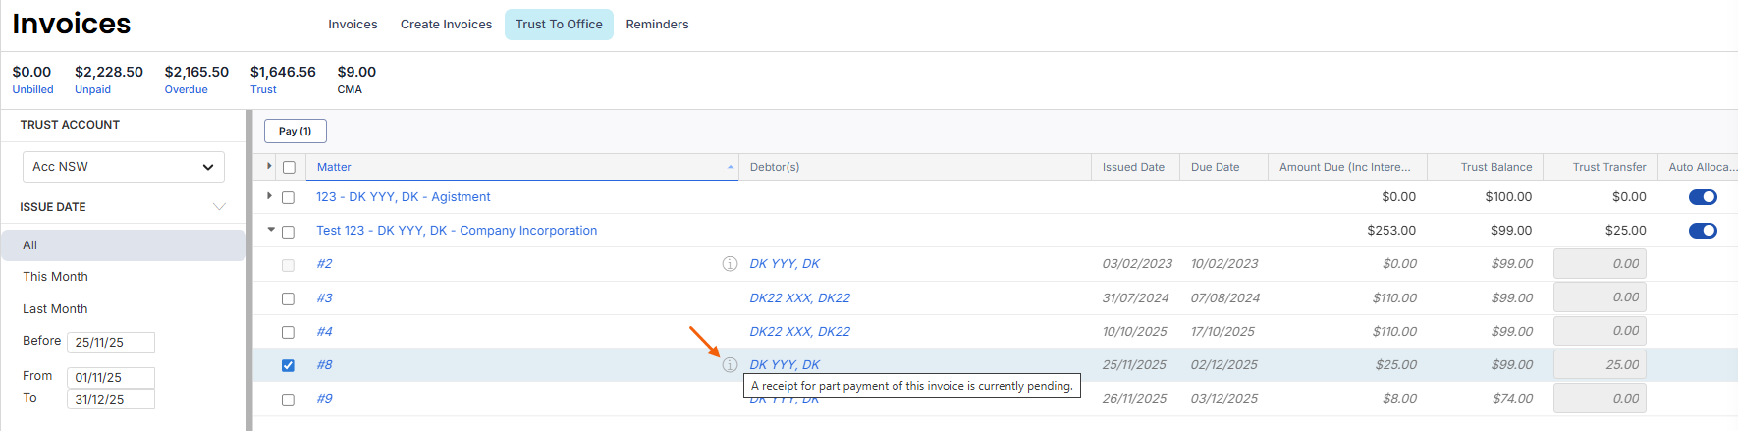Disable auto allocation for Company Incorporation matter

[x=1703, y=231]
